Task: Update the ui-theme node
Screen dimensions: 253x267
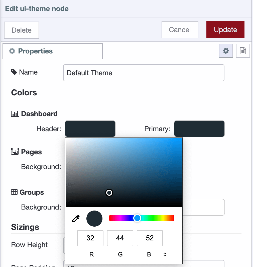Action: point(225,30)
